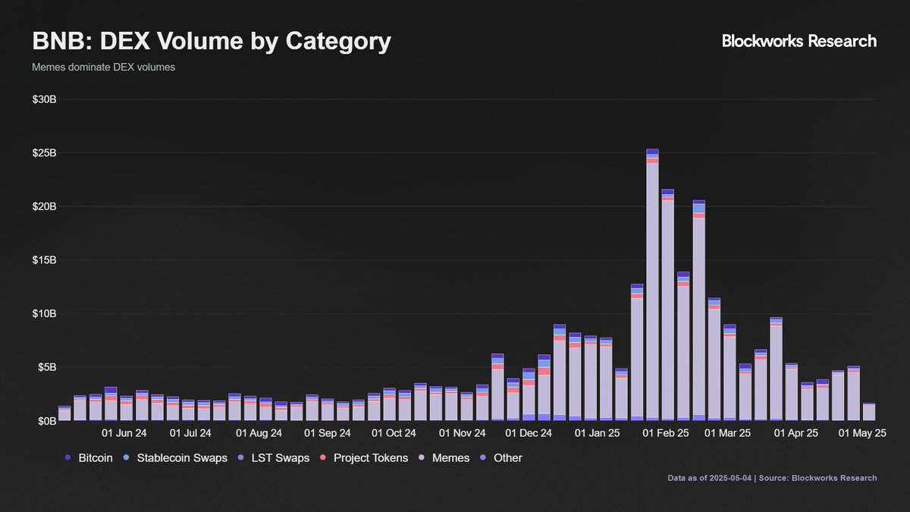Toggle the Stablecoin Swaps legend label
The width and height of the screenshot is (910, 512).
182,458
